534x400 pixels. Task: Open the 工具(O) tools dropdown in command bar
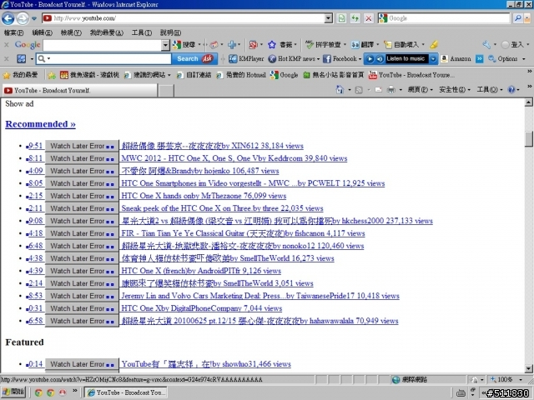[489, 90]
